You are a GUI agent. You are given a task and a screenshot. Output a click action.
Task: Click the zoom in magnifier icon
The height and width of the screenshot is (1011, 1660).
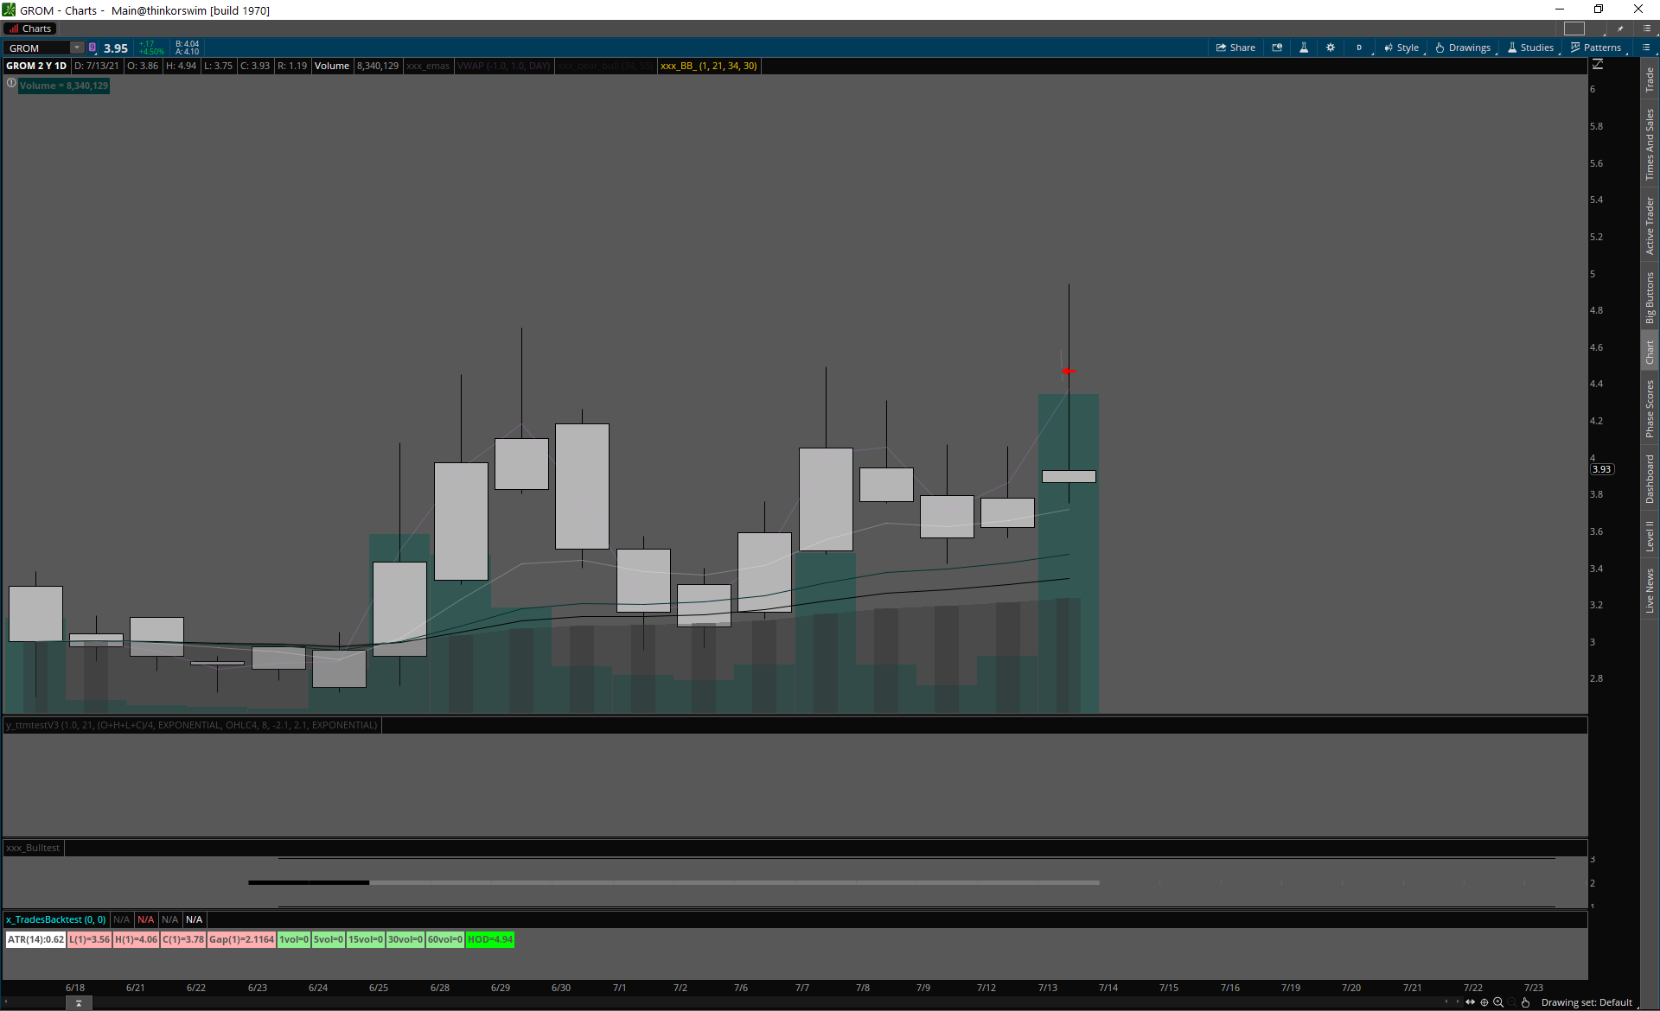[x=1498, y=1002]
